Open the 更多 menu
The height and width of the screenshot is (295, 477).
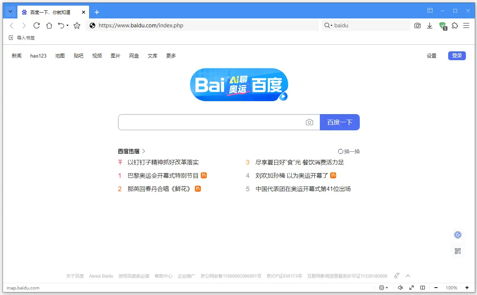coord(171,56)
